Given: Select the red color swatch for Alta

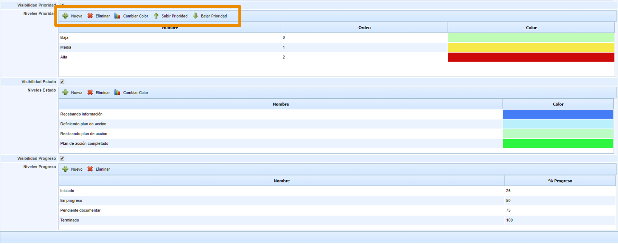Looking at the screenshot, I should pyautogui.click(x=531, y=57).
